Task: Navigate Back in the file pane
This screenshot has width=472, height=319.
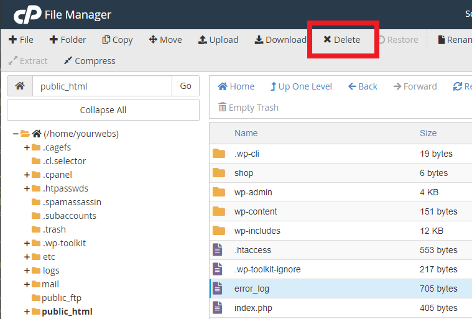Action: [x=363, y=86]
